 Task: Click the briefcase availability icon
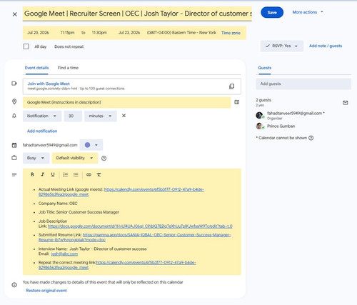point(14,158)
